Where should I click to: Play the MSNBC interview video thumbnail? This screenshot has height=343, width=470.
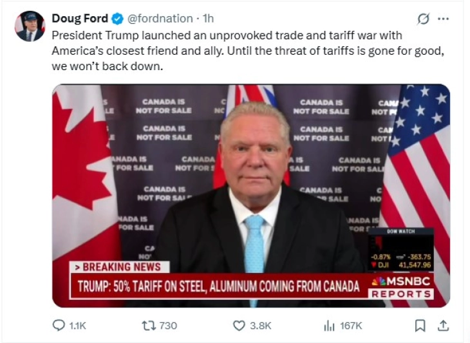tap(250, 193)
